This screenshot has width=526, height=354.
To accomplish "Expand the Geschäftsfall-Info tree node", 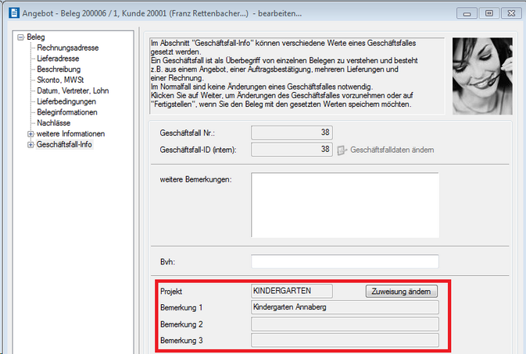I will [30, 145].
